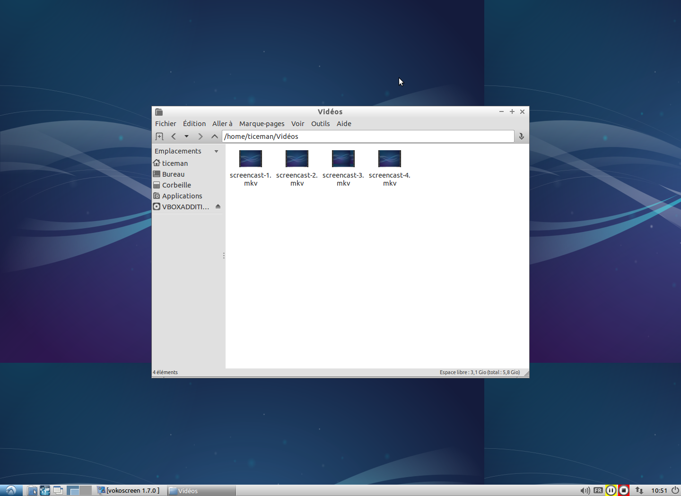Click the new tab icon in toolbar

159,137
